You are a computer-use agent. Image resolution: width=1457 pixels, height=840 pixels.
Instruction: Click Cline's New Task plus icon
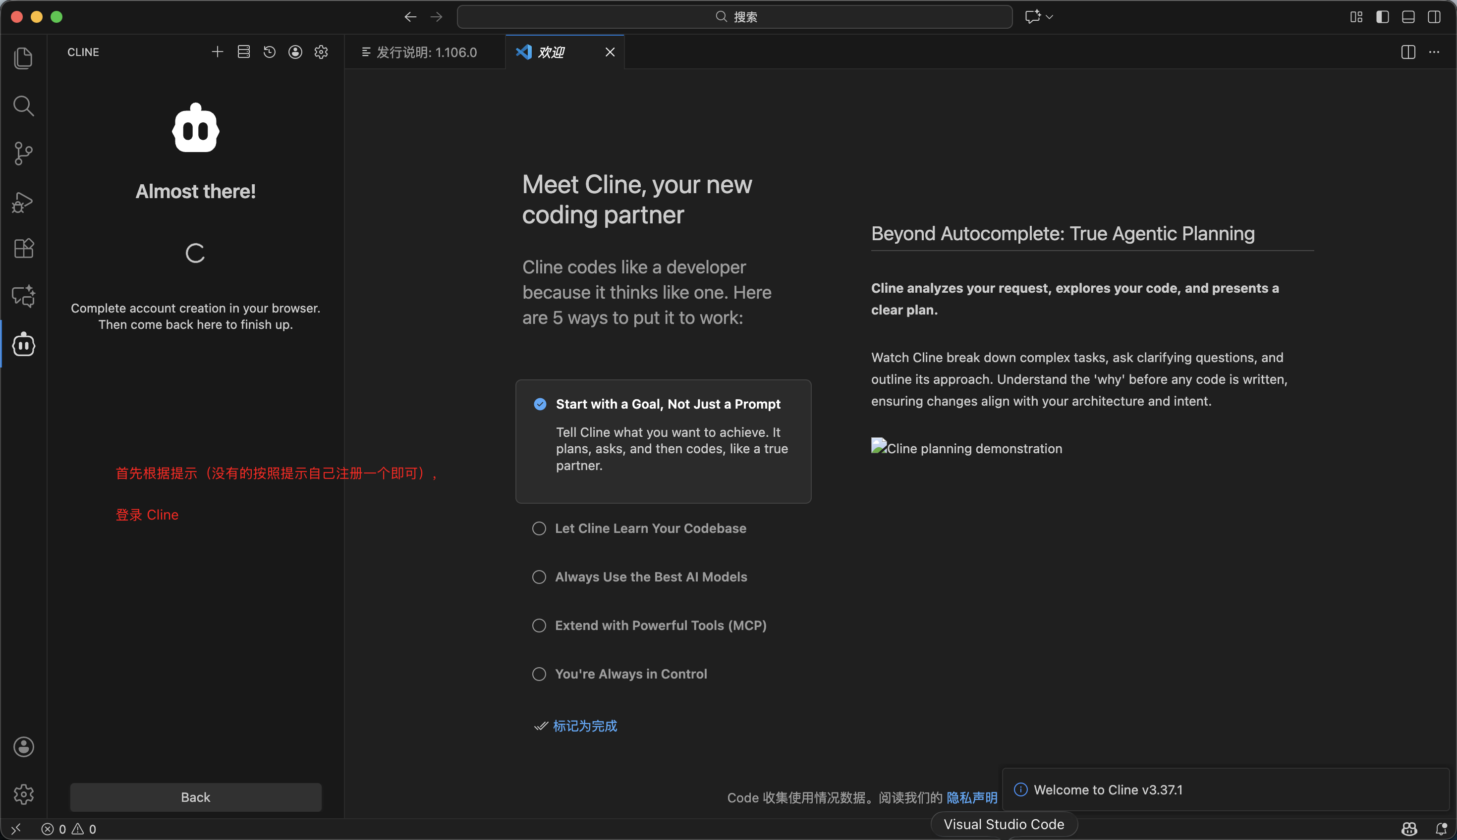coord(217,52)
